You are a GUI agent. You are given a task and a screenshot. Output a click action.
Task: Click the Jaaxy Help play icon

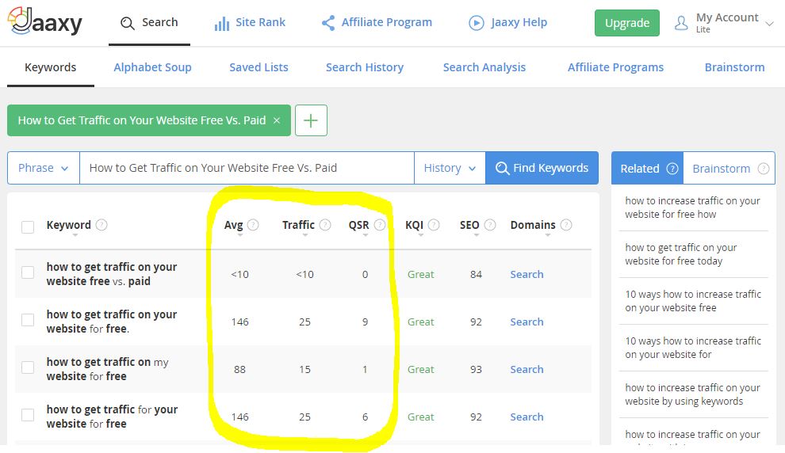[x=476, y=23]
